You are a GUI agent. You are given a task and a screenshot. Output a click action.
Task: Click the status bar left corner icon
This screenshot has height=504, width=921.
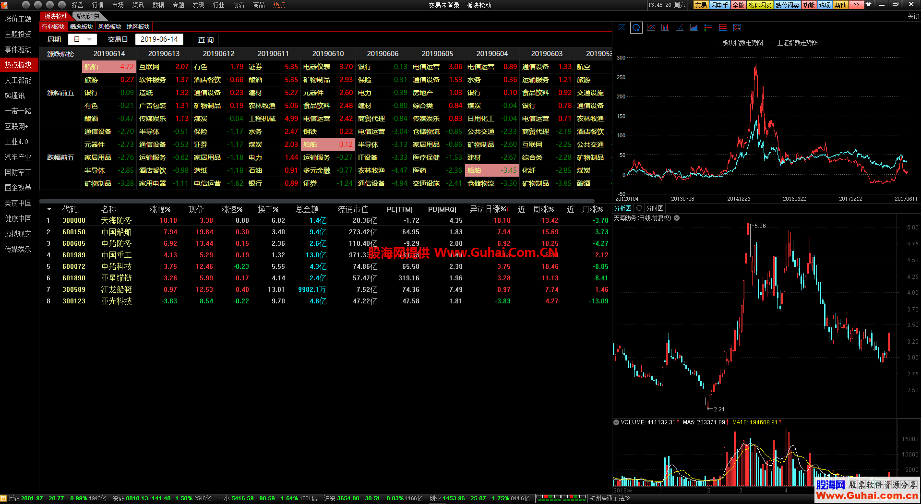3,499
